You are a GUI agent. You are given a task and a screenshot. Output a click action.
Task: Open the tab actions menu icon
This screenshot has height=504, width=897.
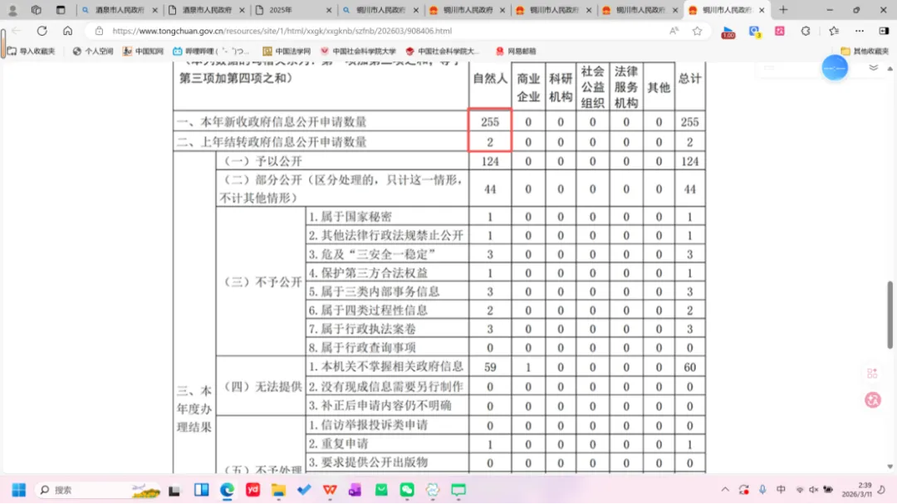[61, 10]
